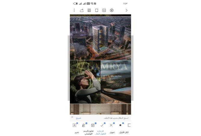
Task: Open the three-dot overflow menu
Action: [74, 10]
